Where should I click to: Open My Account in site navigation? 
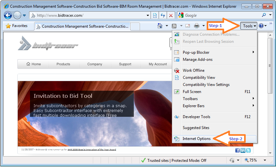(x=158, y=64)
